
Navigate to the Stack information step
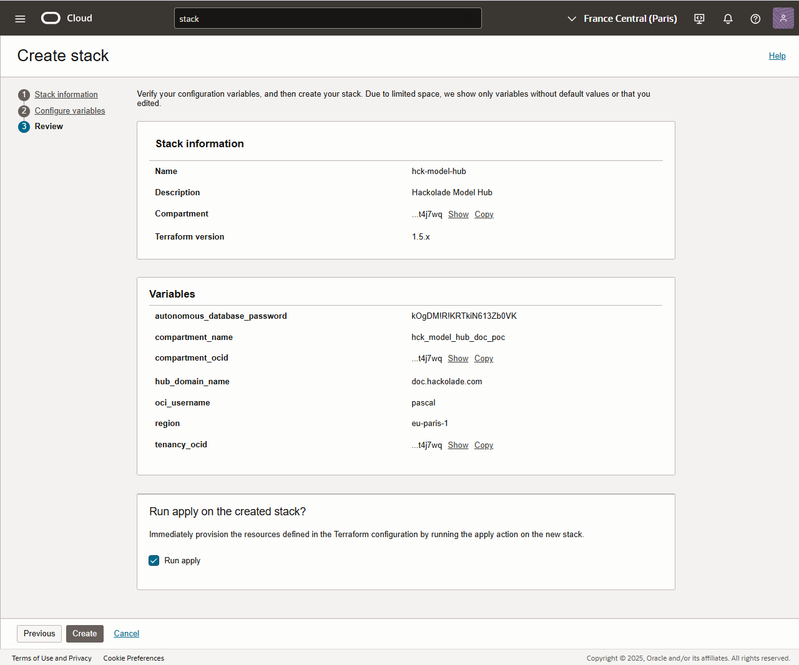click(66, 94)
